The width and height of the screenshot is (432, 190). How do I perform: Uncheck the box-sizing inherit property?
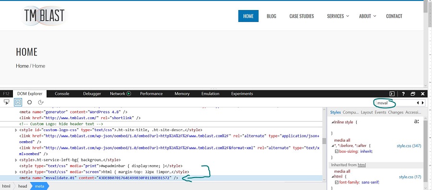click(x=336, y=151)
